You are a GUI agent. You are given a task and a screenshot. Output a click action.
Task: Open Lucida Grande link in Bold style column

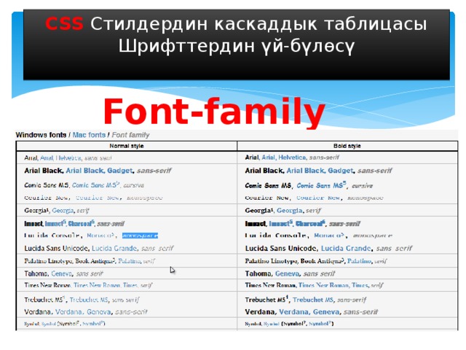(x=346, y=249)
